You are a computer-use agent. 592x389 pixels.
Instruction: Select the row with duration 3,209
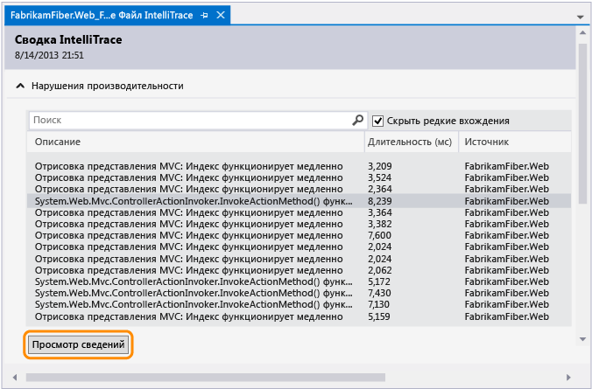click(x=299, y=166)
